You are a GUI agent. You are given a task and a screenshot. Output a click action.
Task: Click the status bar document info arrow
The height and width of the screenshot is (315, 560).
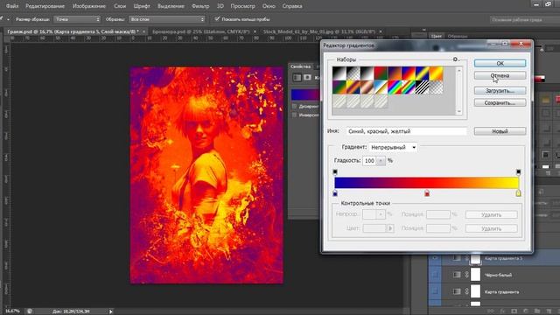pos(111,311)
